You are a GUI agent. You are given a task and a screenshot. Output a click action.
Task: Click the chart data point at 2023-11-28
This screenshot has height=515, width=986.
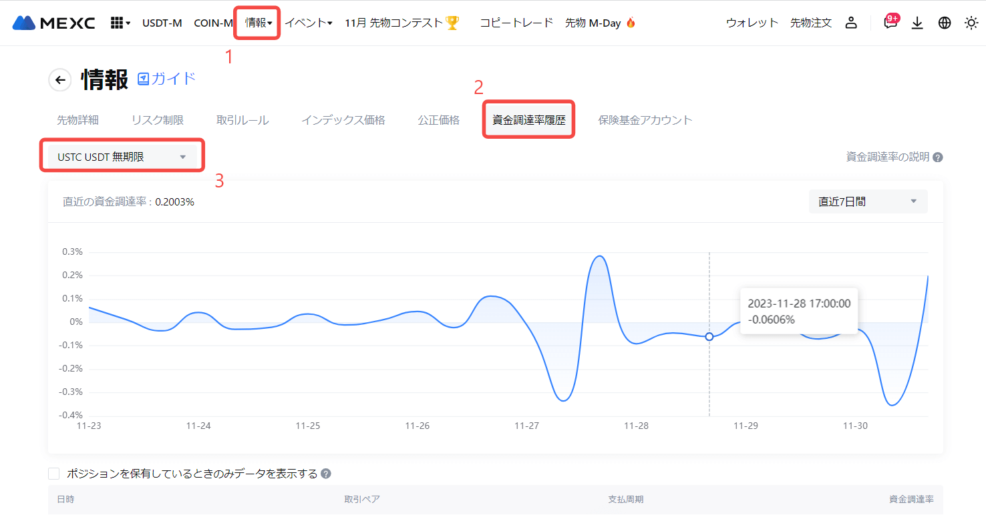pos(709,337)
